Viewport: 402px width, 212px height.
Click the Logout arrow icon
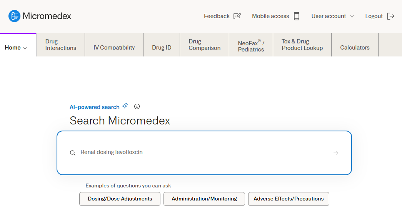pyautogui.click(x=391, y=16)
